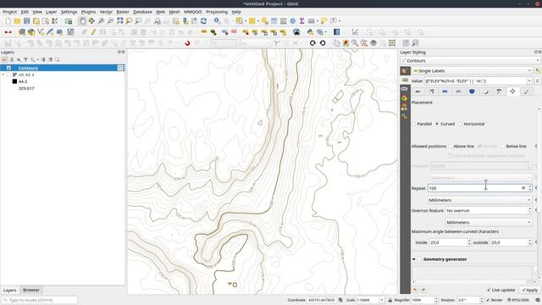Toggle visibility of the raster layer below Contours
The image size is (542, 305).
click(x=9, y=75)
